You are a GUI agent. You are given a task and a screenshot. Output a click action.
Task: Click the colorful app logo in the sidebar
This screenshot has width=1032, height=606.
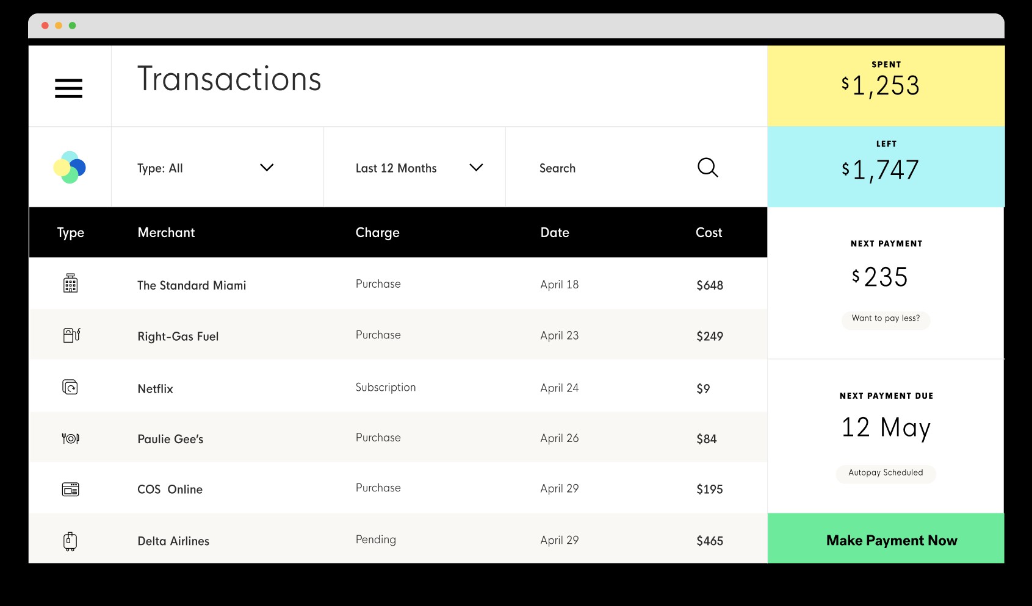(70, 167)
